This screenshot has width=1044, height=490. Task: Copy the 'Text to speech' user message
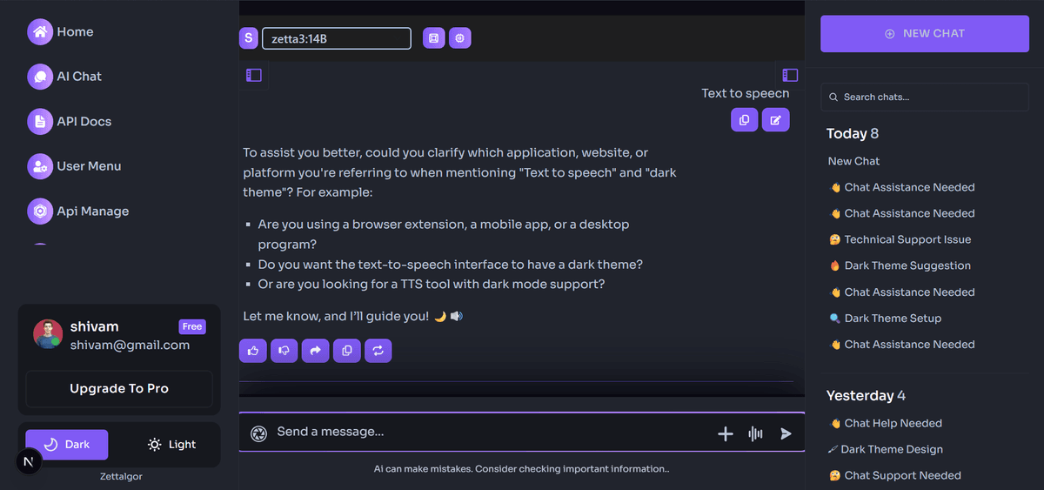click(x=745, y=120)
